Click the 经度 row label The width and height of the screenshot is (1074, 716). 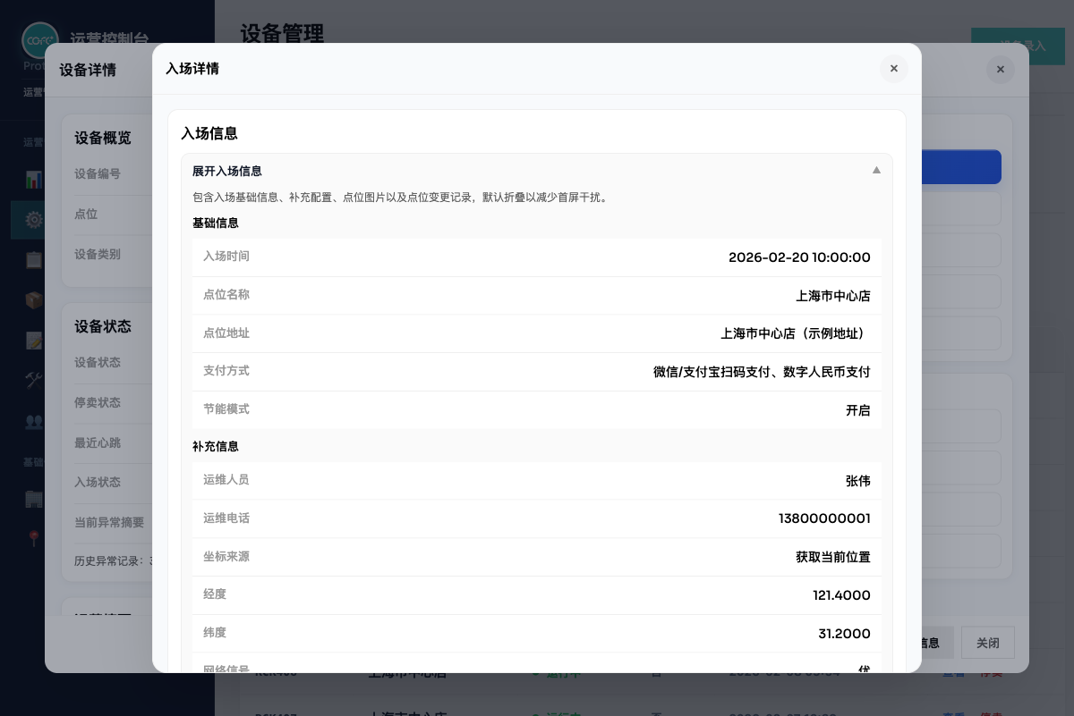click(215, 594)
